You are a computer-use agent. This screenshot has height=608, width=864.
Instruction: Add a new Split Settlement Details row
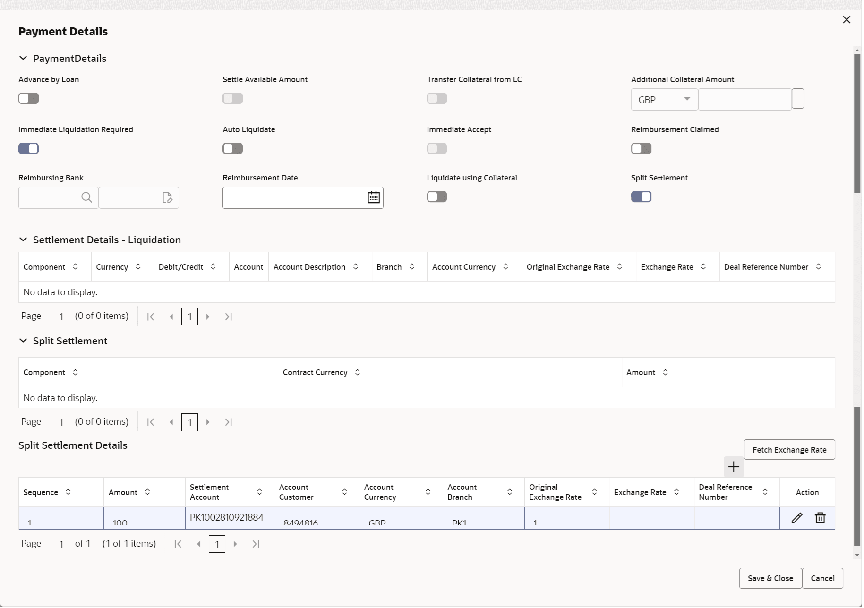734,467
